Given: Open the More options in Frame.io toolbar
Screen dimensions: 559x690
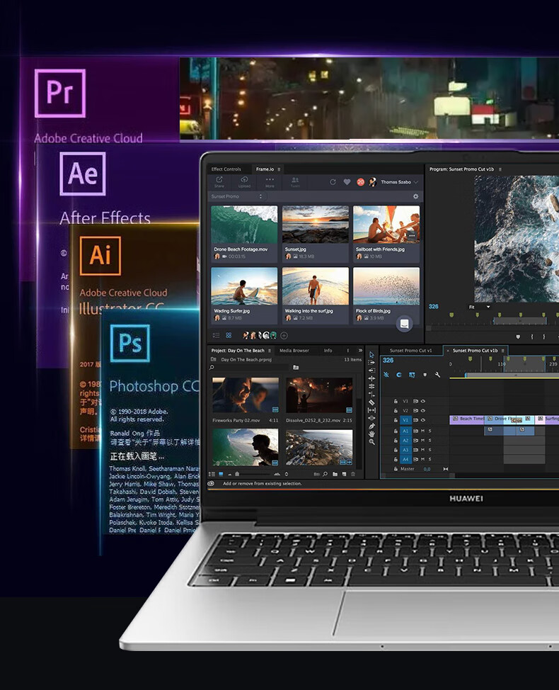Looking at the screenshot, I should 270,179.
